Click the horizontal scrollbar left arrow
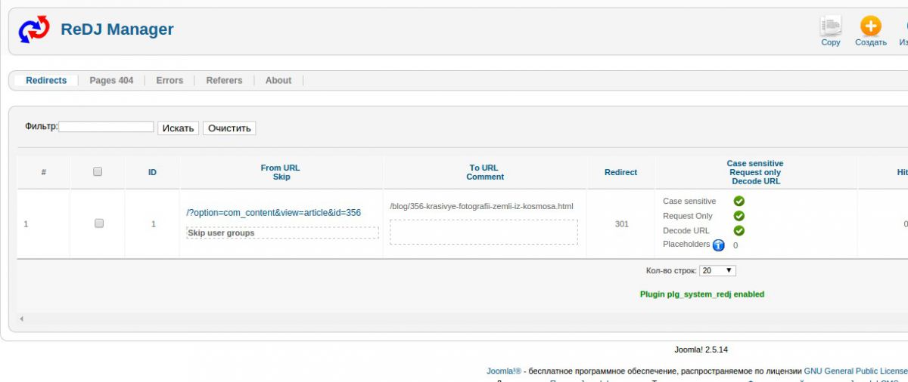 pos(21,319)
